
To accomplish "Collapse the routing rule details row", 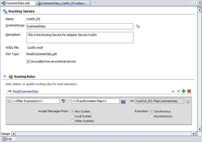I will tap(9, 101).
